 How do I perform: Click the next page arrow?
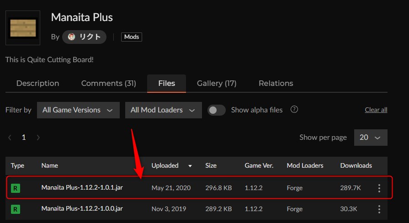click(x=38, y=138)
